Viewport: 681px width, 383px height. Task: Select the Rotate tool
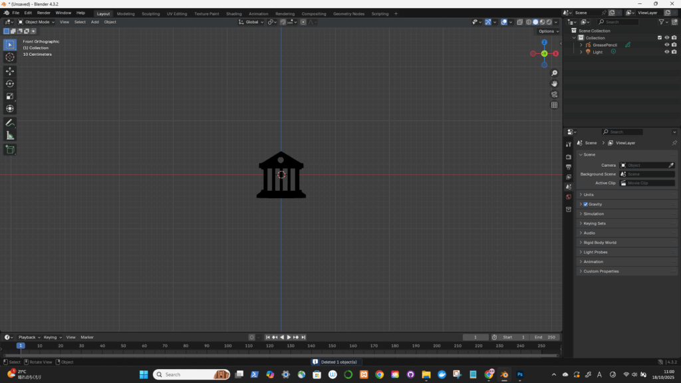pos(10,83)
